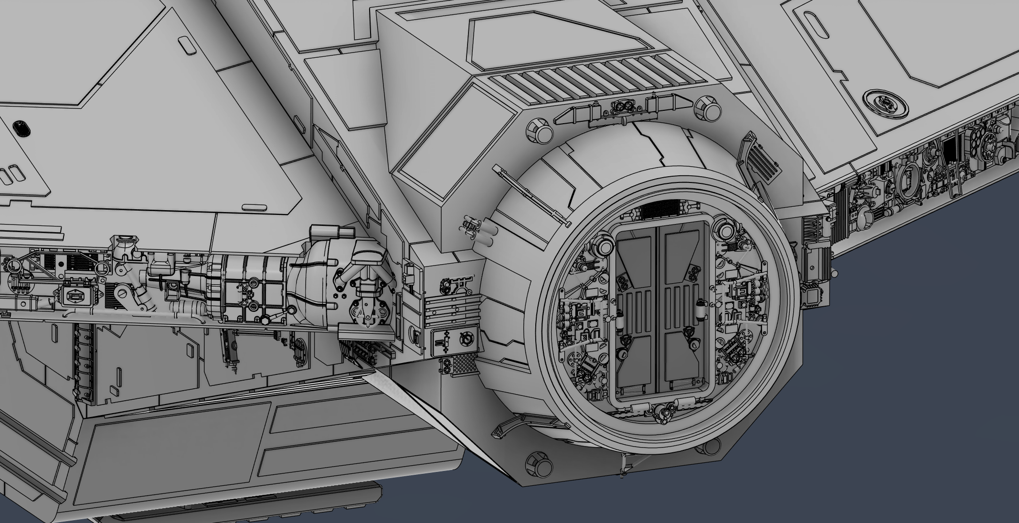
Task: Click the dark oval knob on left hull plate
Action: click(21, 128)
